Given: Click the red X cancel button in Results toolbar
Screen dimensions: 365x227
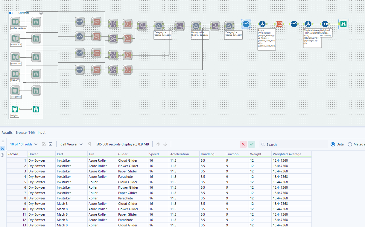Looking at the screenshot, I should [243, 144].
